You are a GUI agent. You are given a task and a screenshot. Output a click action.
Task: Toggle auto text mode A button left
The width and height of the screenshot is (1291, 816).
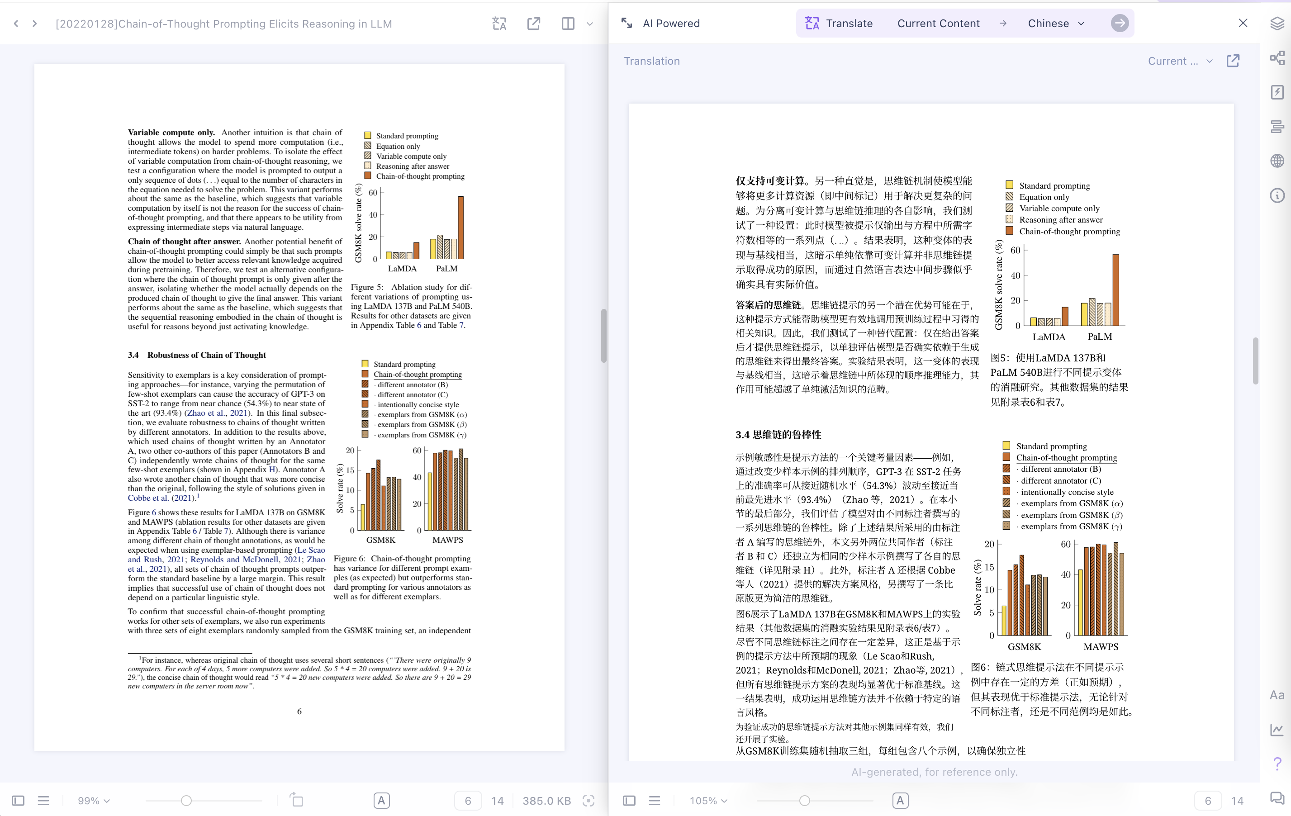(x=381, y=801)
